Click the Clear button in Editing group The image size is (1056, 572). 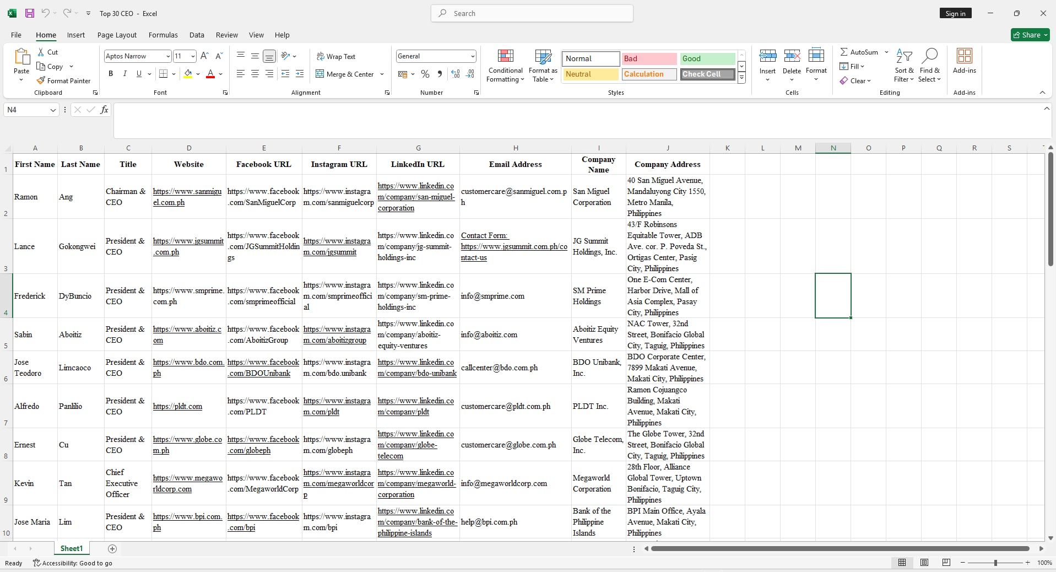click(855, 80)
